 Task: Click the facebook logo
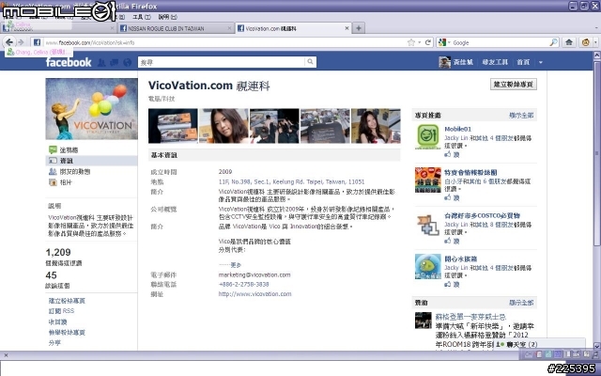click(69, 62)
